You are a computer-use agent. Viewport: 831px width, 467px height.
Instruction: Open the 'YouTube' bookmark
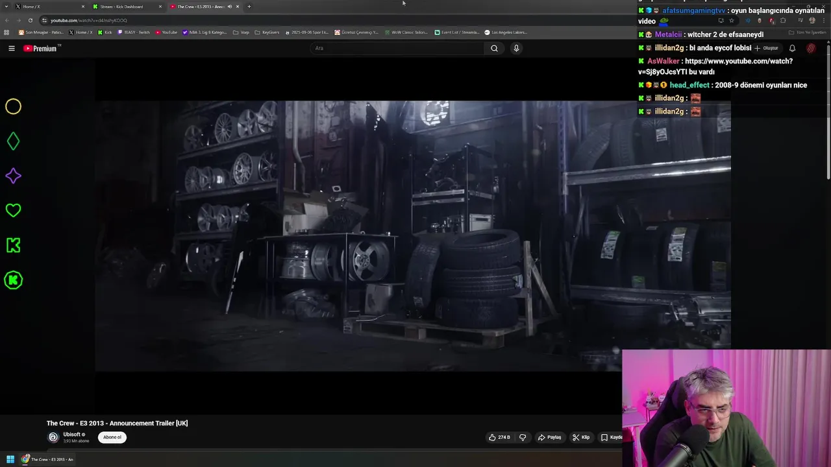coord(166,32)
